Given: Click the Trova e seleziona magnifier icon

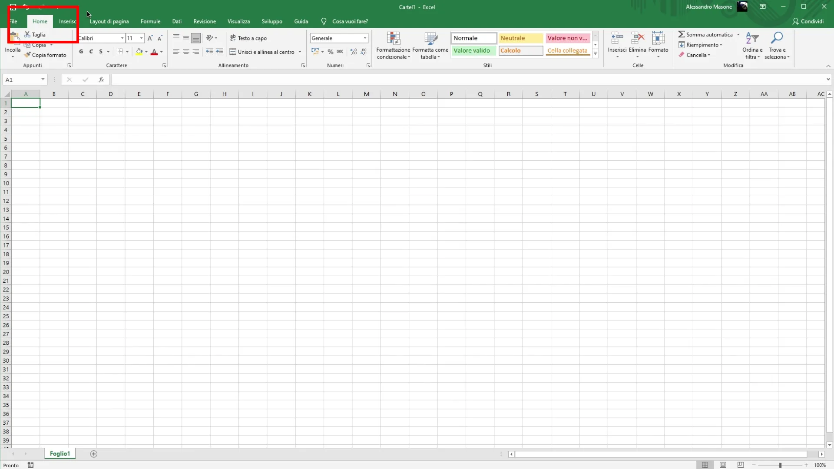Looking at the screenshot, I should point(777,38).
